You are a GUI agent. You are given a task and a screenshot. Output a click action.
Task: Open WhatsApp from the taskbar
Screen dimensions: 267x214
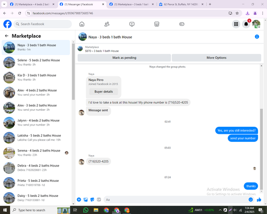click(x=86, y=210)
